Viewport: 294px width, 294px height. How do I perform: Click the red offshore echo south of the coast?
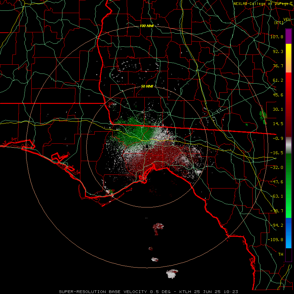point(158,228)
